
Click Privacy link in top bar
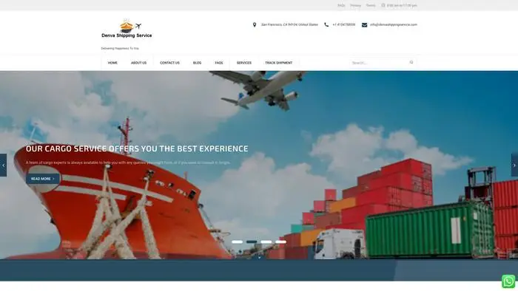click(355, 6)
